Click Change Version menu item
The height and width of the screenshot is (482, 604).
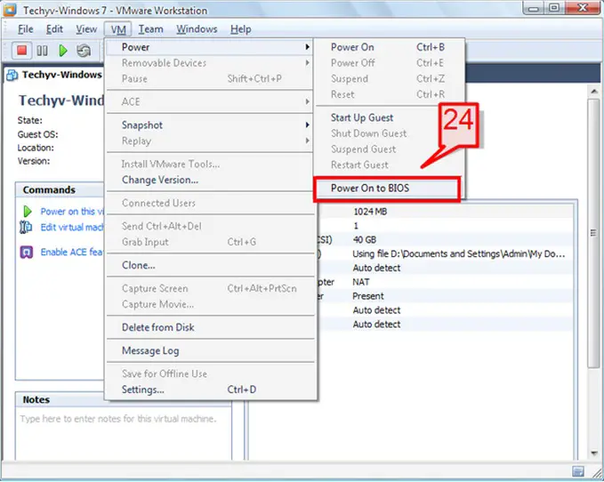[210, 180]
